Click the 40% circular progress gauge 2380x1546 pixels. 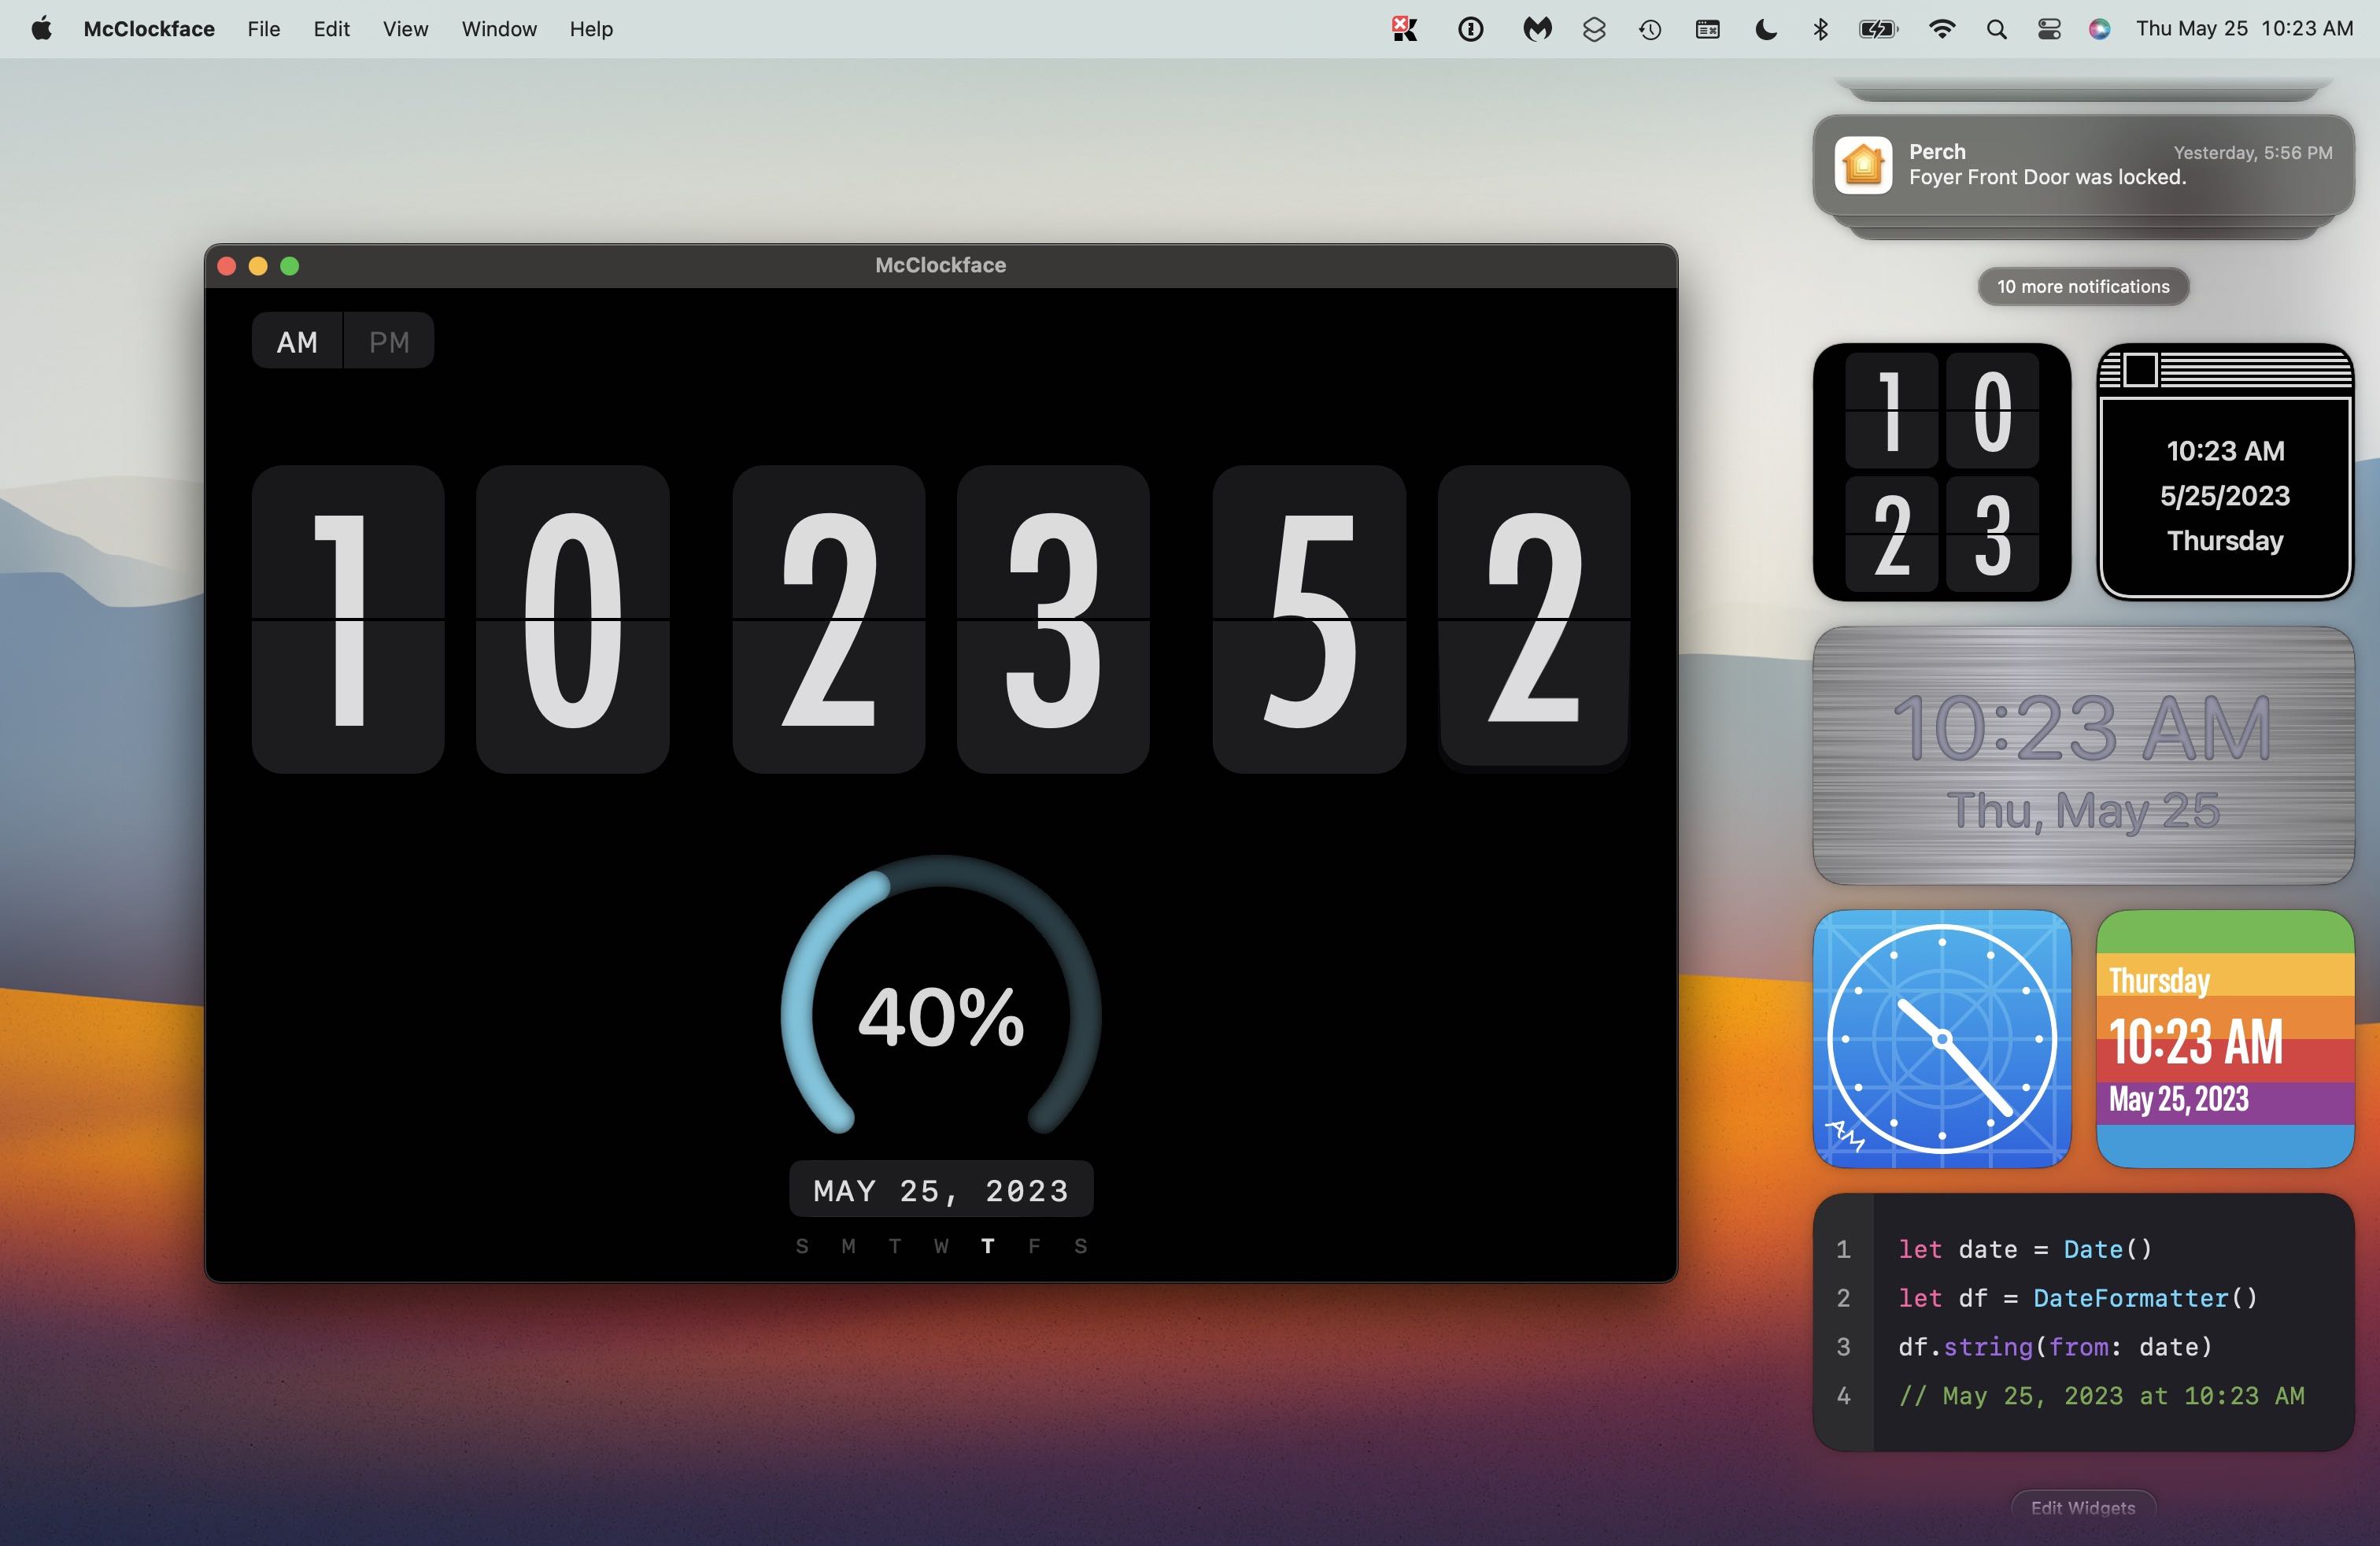[x=941, y=1015]
